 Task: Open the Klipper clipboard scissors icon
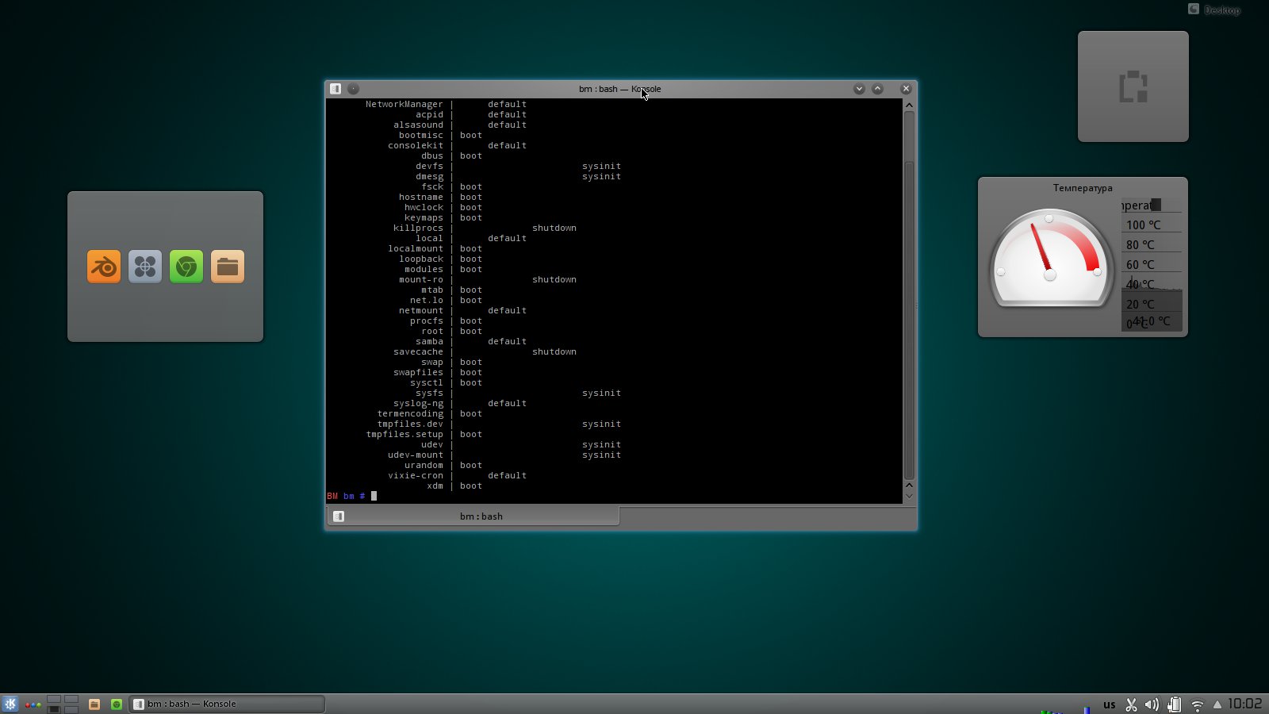coord(1131,704)
